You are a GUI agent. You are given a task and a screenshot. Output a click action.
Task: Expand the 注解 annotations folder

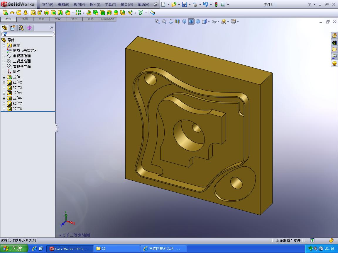tap(4, 46)
